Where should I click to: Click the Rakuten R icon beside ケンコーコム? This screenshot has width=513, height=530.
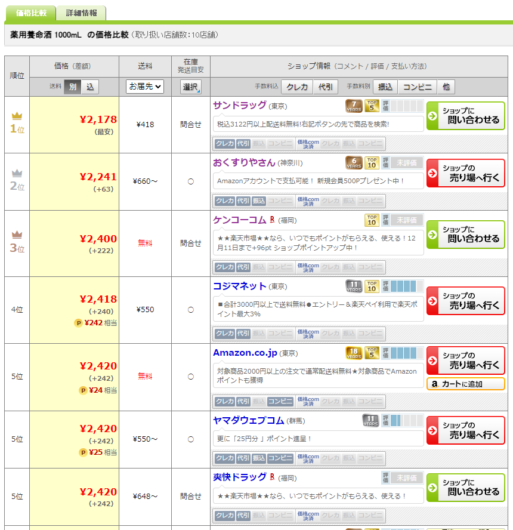click(272, 220)
